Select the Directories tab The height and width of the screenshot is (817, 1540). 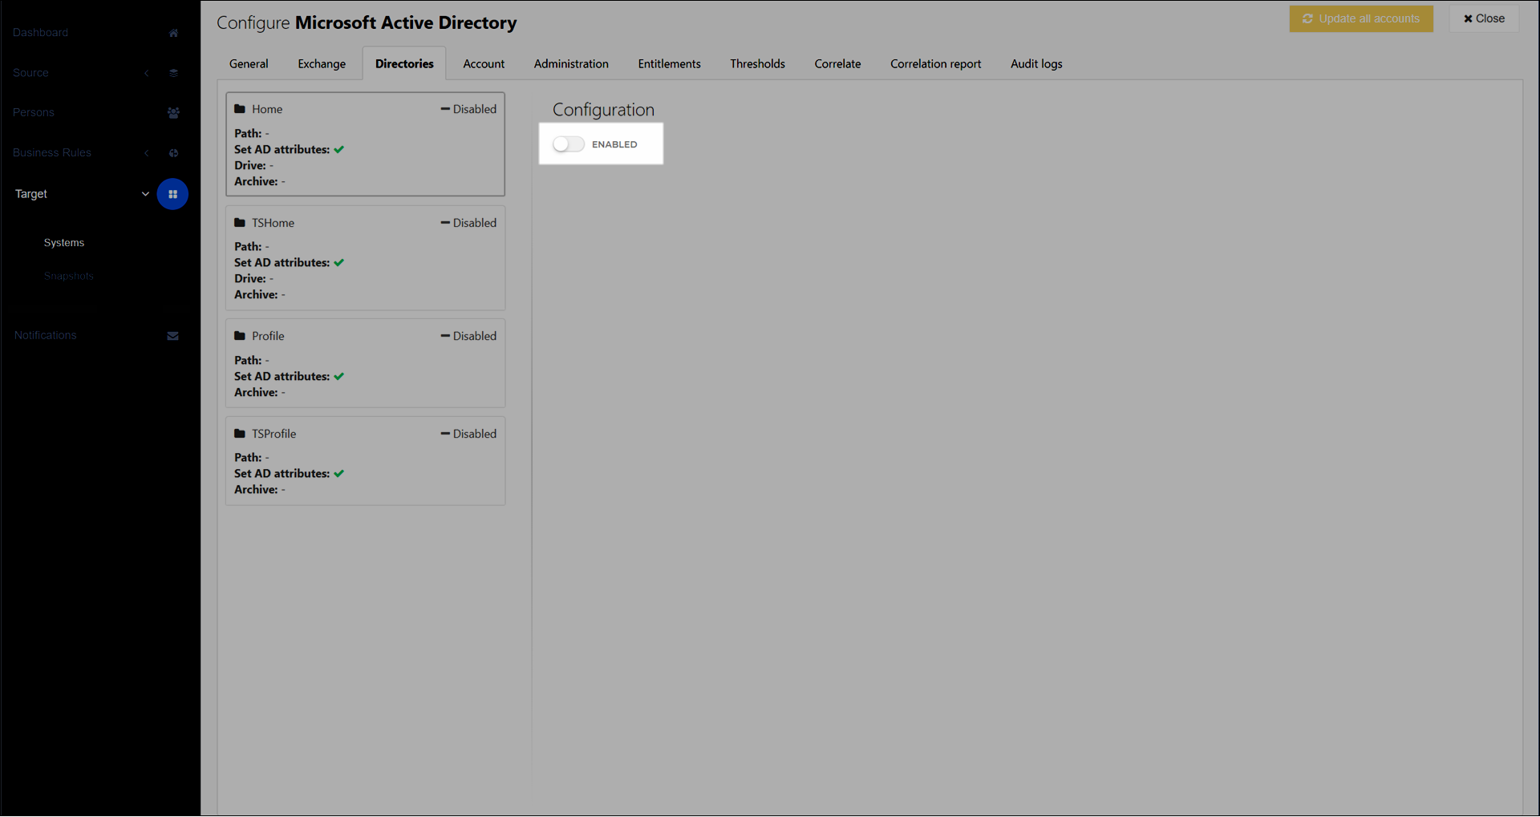(x=404, y=64)
